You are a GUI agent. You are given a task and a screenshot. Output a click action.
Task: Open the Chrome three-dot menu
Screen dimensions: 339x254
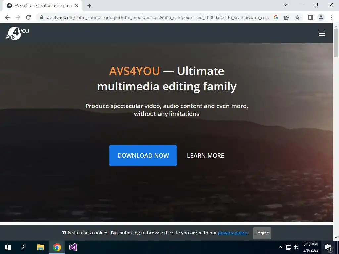coord(332,17)
